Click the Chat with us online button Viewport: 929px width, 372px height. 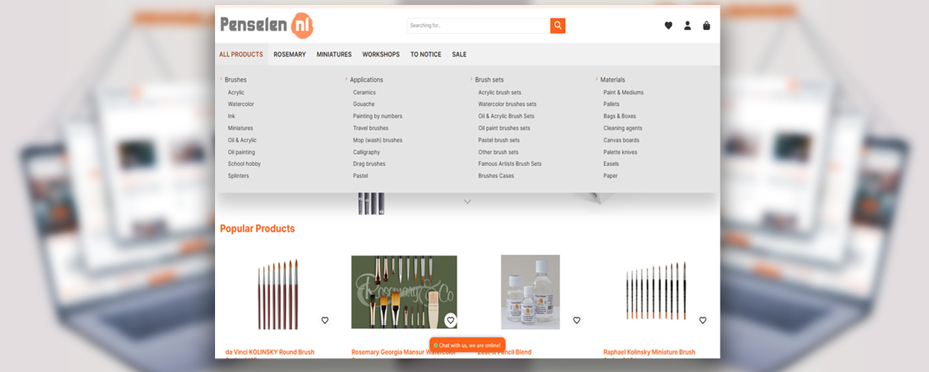[x=467, y=345]
